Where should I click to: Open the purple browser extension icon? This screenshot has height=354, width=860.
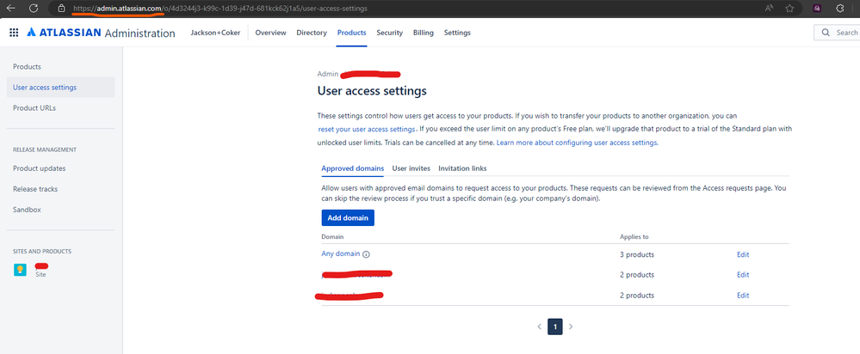817,9
